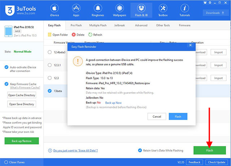Switch to the Jailbreak tab
The width and height of the screenshot is (231, 166).
tap(120, 25)
